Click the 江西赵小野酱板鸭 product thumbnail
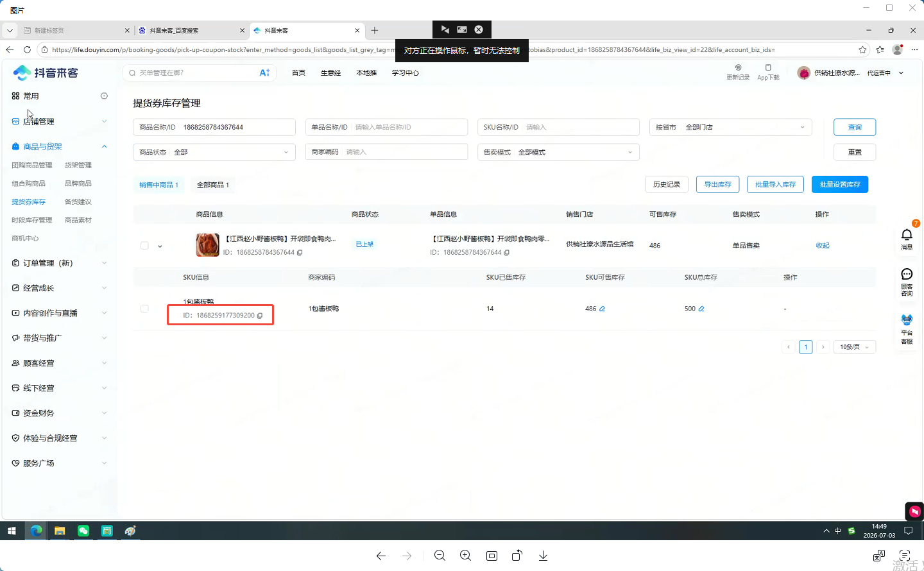924x571 pixels. tap(208, 245)
